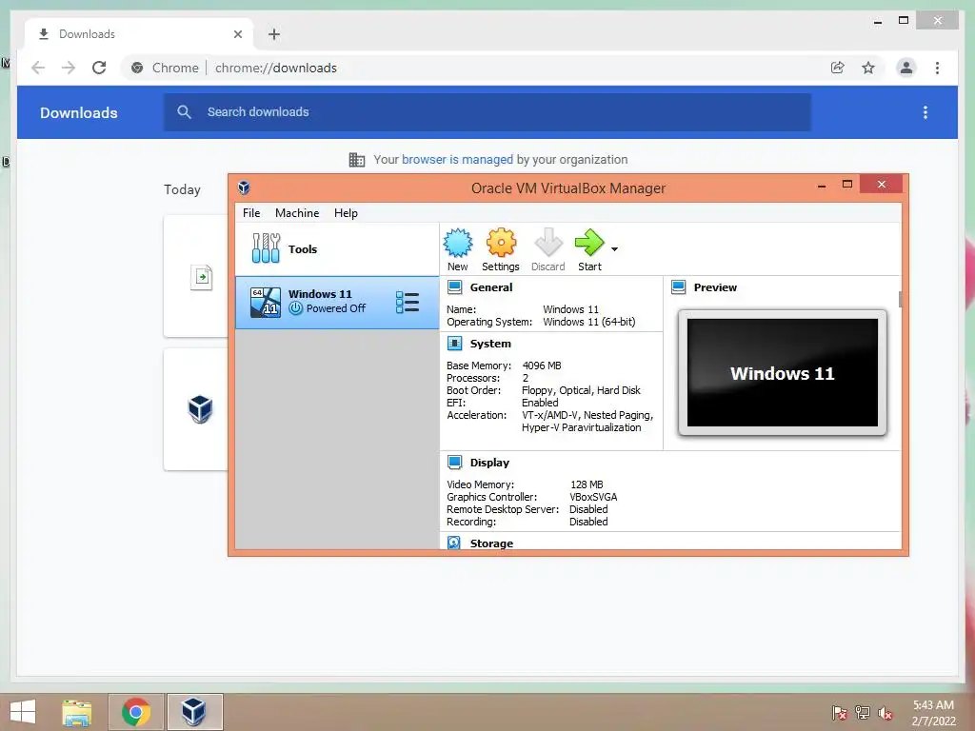Open the Help menu in VirtualBox
Screen dimensions: 975x731
346,212
